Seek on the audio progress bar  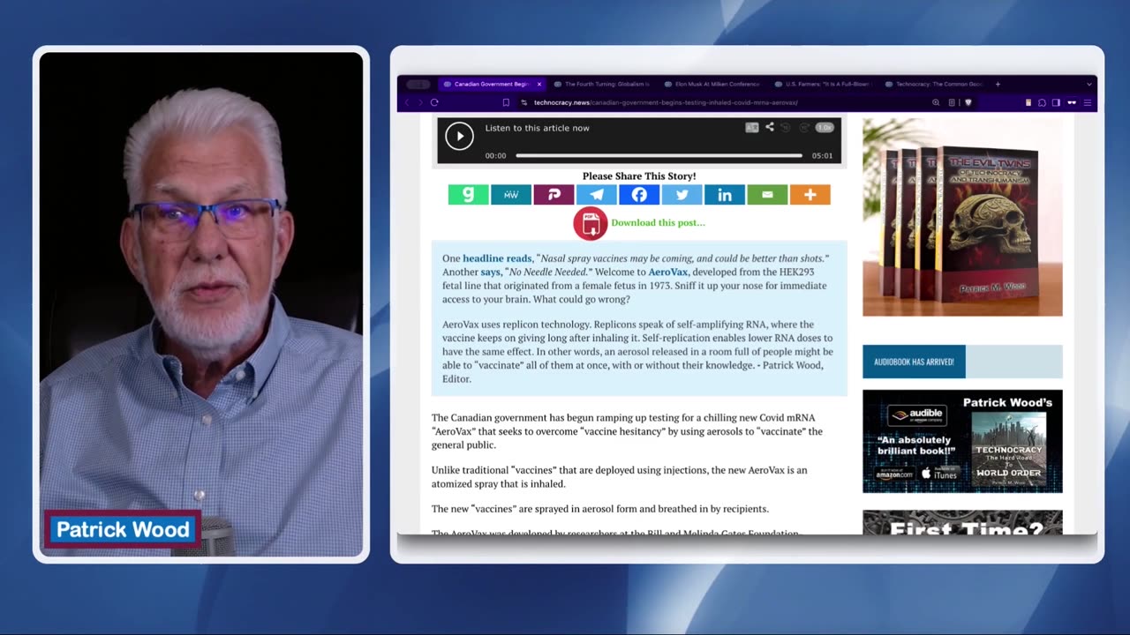659,155
